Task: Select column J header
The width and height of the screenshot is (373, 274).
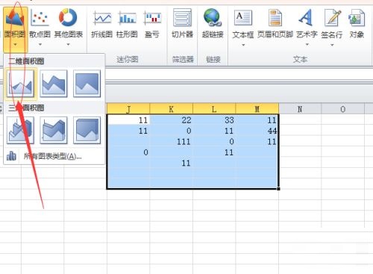Action: pos(128,109)
